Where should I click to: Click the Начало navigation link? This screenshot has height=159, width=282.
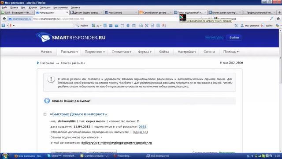tap(46, 52)
